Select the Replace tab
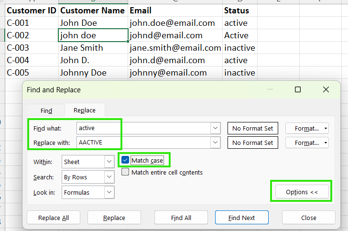The image size is (348, 231). 85,110
